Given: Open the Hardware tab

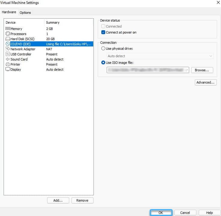Looking at the screenshot, I should click(x=9, y=12).
